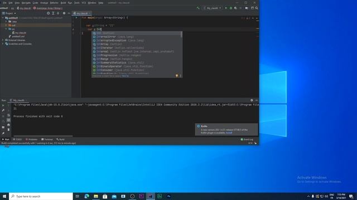Open the TODO tool window tab
This screenshot has width=357, height=200.
point(17,139)
